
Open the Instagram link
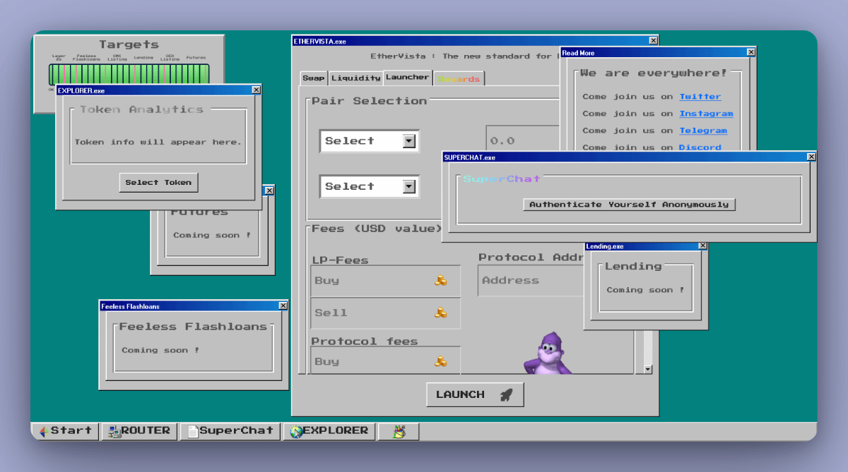(x=706, y=114)
